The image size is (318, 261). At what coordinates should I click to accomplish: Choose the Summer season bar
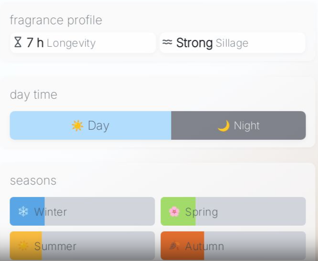pyautogui.click(x=82, y=246)
